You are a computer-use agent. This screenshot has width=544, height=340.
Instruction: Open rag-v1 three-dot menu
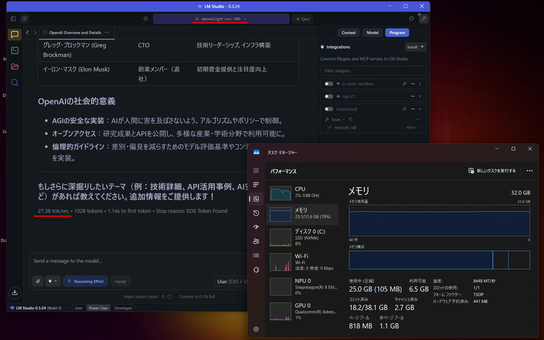pyautogui.click(x=413, y=96)
